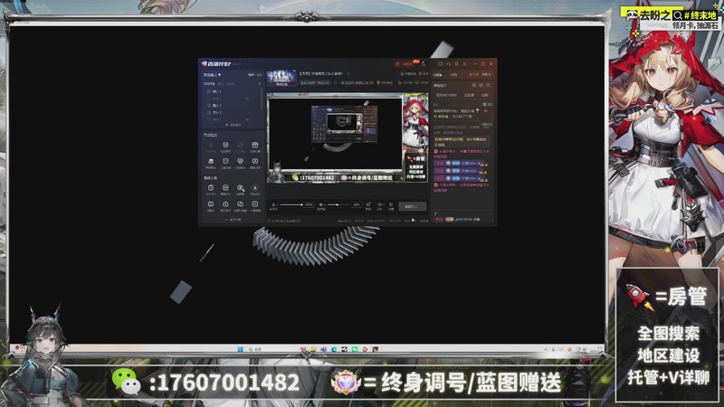Expand the more functions link under the tools grid
Image resolution: width=724 pixels, height=407 pixels.
pos(233,220)
